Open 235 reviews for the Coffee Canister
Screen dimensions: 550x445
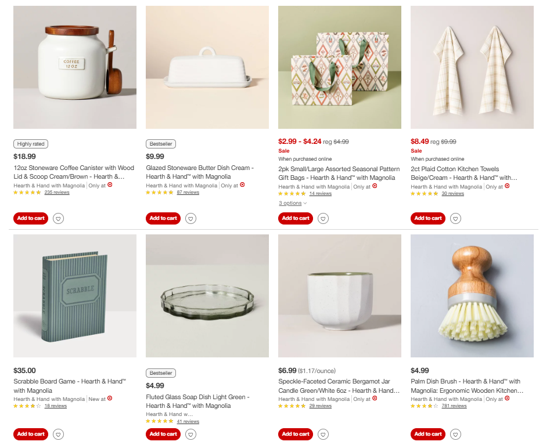click(57, 193)
